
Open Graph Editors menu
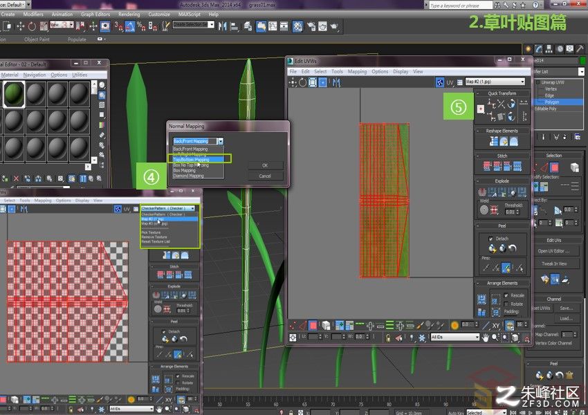click(x=95, y=15)
